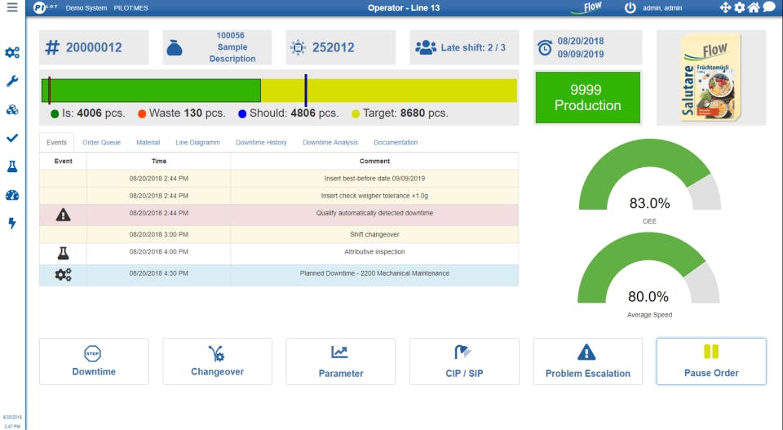Click the Salutare product package image
Screen dimensions: 783x430
click(x=711, y=78)
